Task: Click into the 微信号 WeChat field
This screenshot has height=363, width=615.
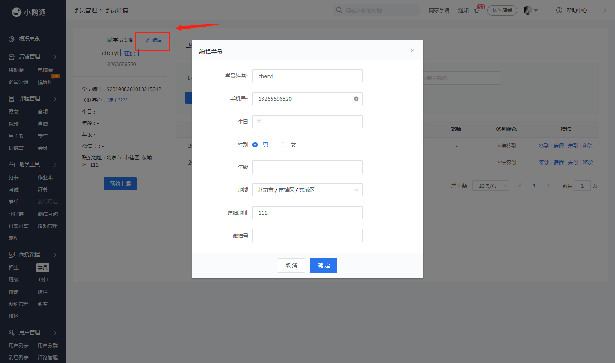Action: pyautogui.click(x=307, y=236)
